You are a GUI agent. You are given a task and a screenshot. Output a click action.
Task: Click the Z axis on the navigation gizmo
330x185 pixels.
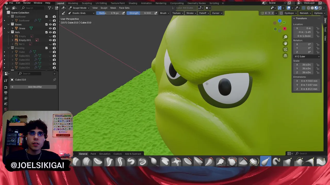point(280,21)
